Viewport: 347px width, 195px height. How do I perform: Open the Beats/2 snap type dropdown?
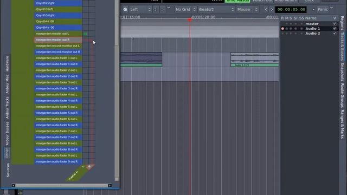click(216, 10)
